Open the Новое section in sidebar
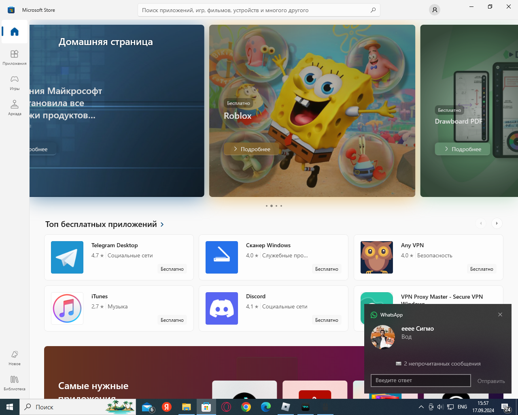The image size is (518, 415). (x=15, y=358)
